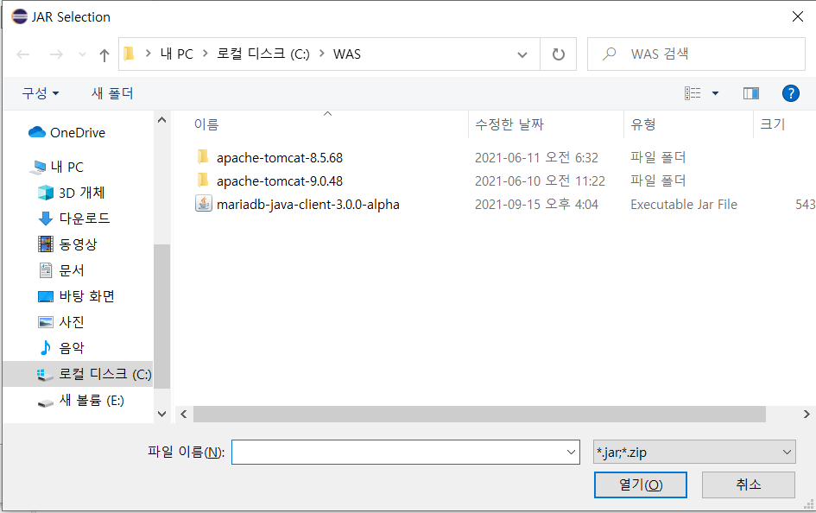Go back using the left arrow

click(x=23, y=54)
